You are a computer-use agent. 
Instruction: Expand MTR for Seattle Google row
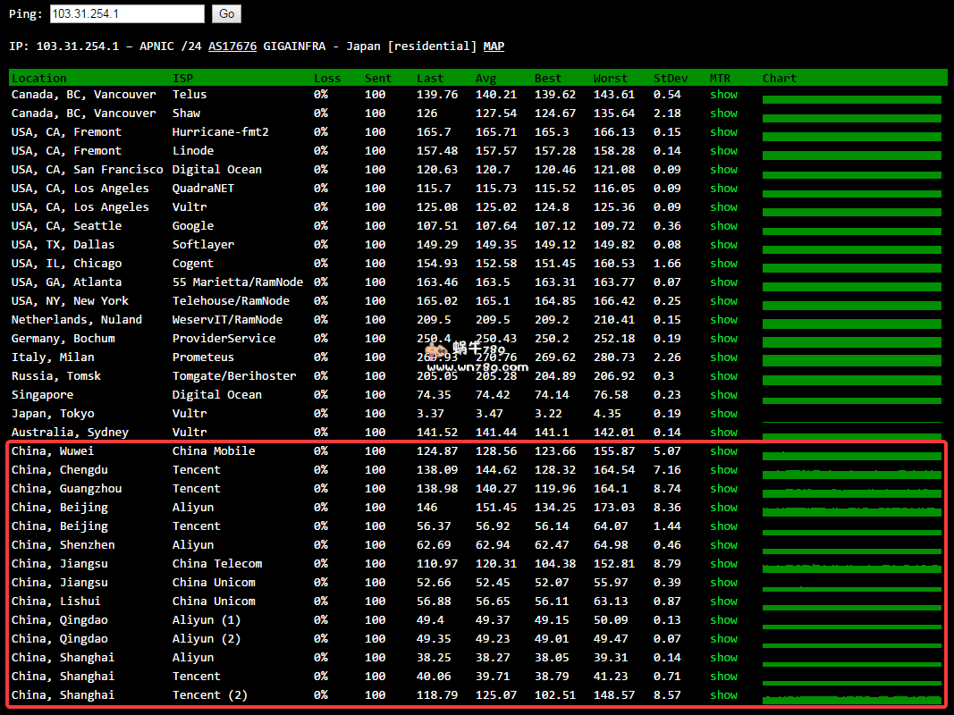click(x=723, y=226)
